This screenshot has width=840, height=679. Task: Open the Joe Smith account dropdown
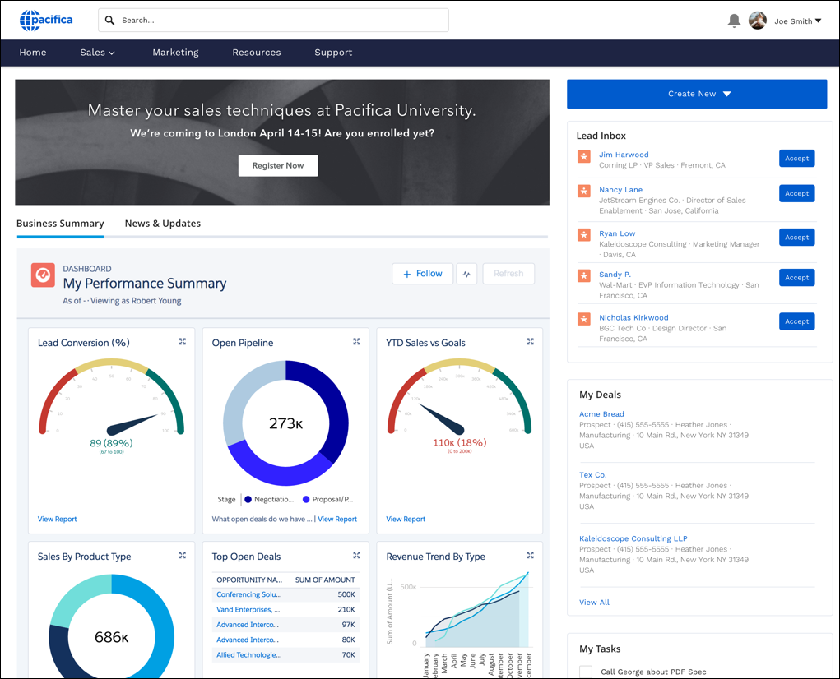(795, 21)
